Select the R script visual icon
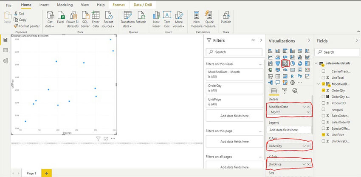 coord(292,76)
